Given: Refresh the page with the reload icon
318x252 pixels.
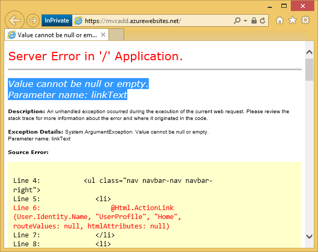Looking at the screenshot, I should pyautogui.click(x=262, y=20).
